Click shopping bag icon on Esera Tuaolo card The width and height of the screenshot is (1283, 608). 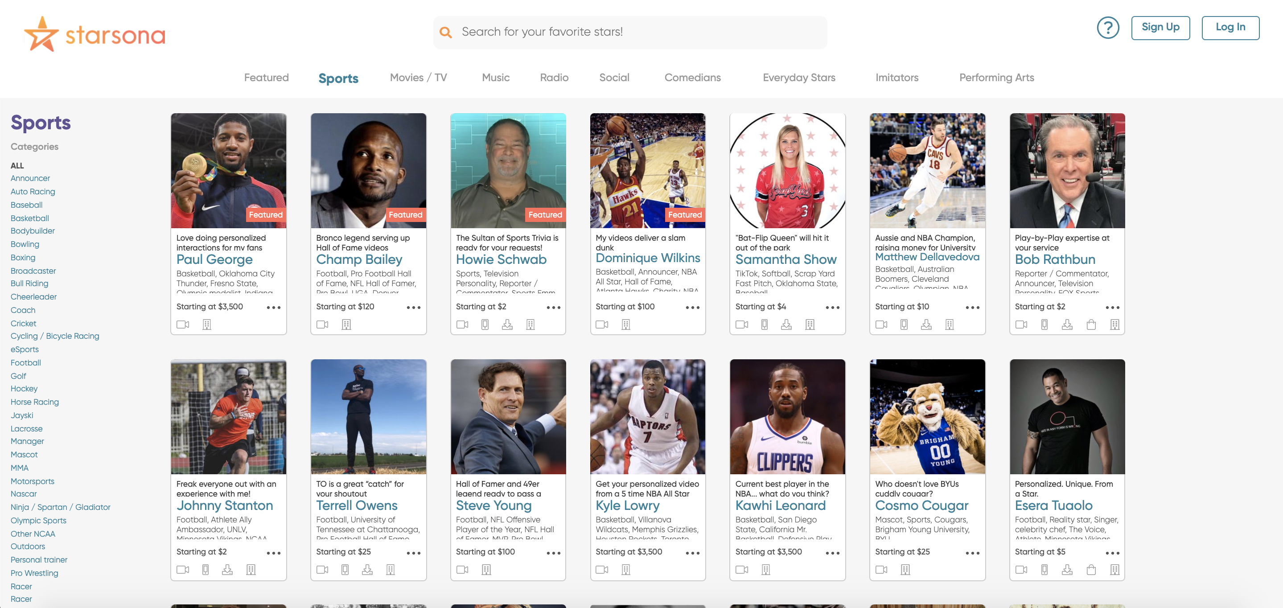1091,570
